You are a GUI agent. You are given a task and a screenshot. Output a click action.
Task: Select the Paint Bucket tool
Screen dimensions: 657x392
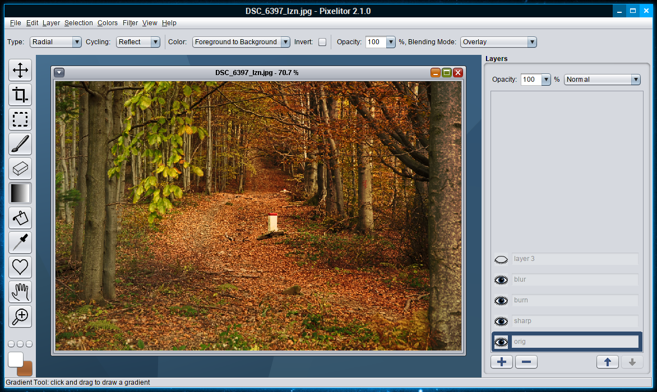pyautogui.click(x=20, y=218)
